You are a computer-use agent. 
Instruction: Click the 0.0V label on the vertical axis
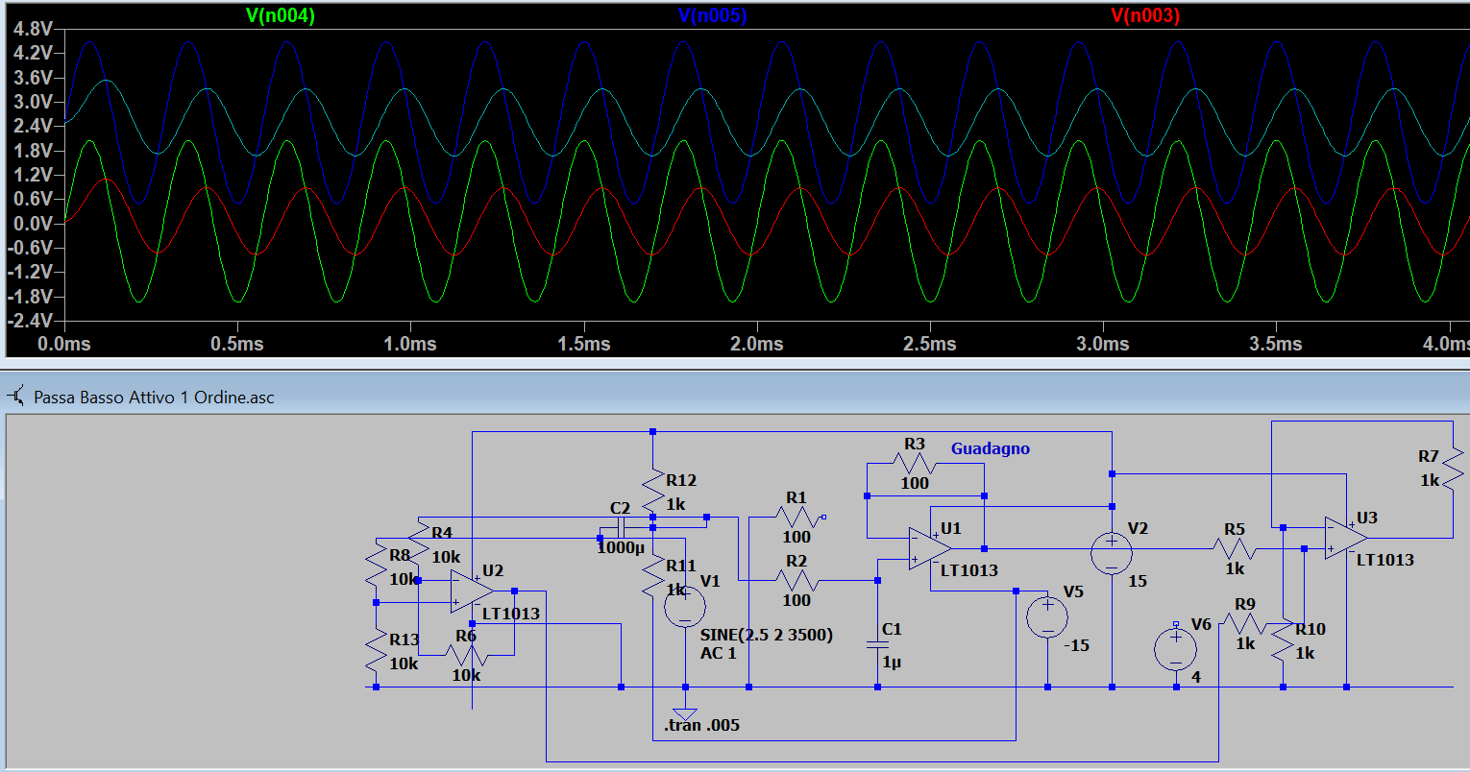(x=32, y=224)
